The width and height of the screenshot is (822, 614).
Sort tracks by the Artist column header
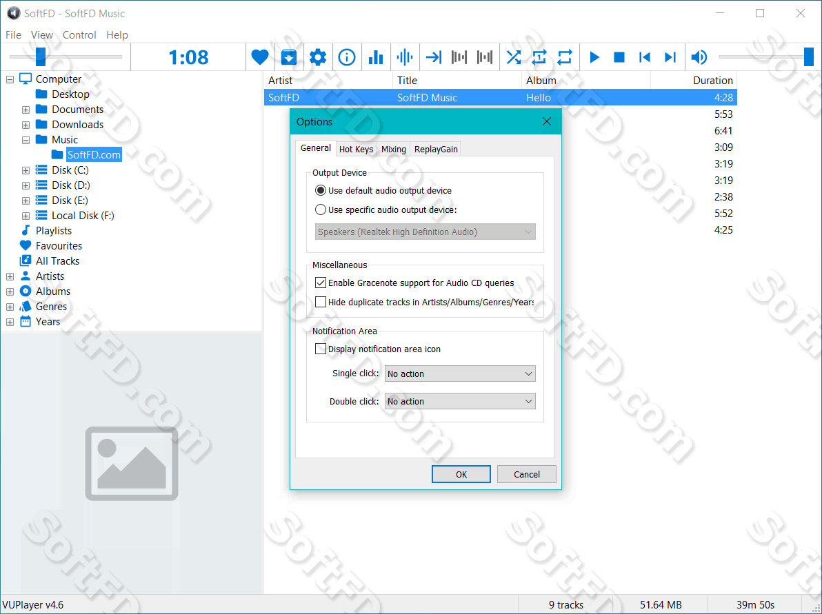[x=328, y=80]
